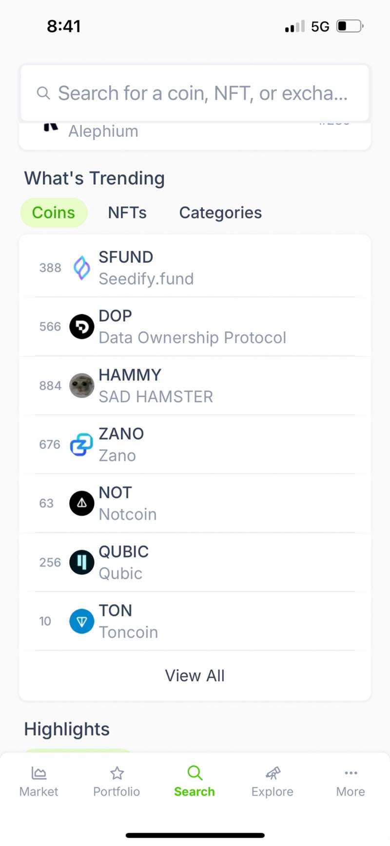Tap the ZANO coin logo

tap(81, 444)
